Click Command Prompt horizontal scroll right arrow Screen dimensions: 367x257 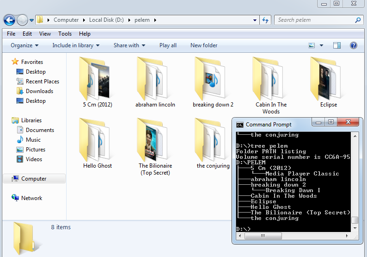pyautogui.click(x=347, y=236)
